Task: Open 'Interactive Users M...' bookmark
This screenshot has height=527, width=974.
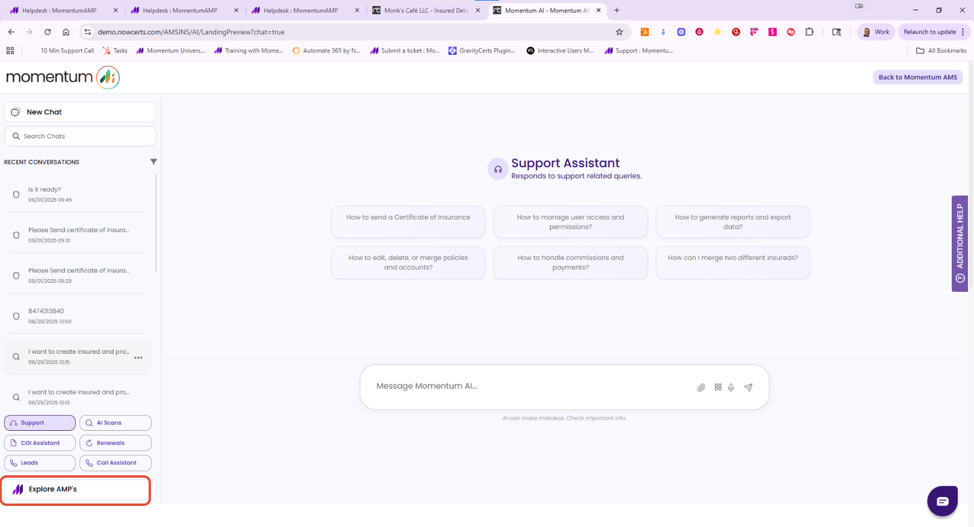Action: pyautogui.click(x=560, y=51)
